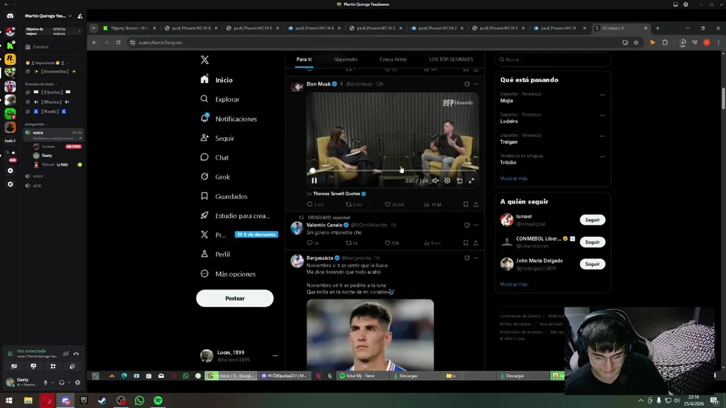Open a new Chrome tab
Viewport: 726px width, 408px height.
[657, 28]
